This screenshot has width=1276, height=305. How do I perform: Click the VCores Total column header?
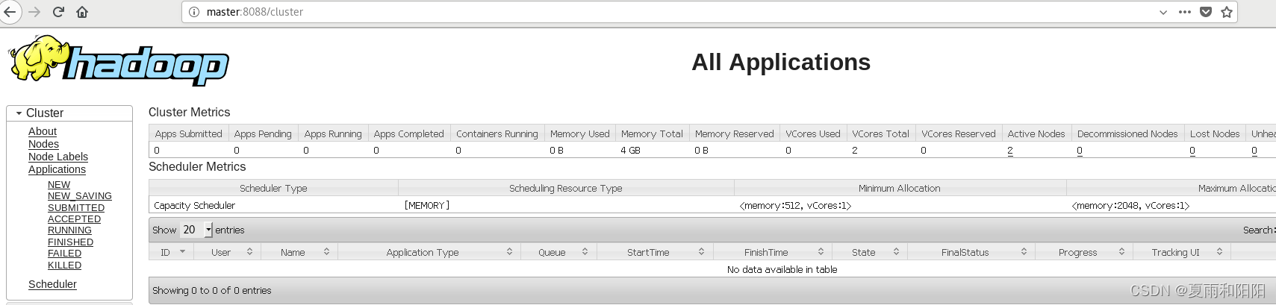click(x=880, y=134)
